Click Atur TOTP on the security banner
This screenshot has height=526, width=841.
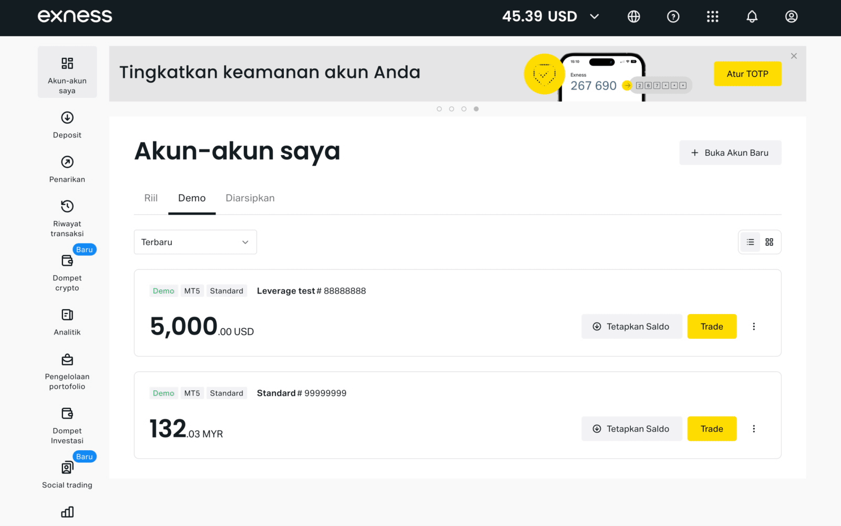[747, 74]
